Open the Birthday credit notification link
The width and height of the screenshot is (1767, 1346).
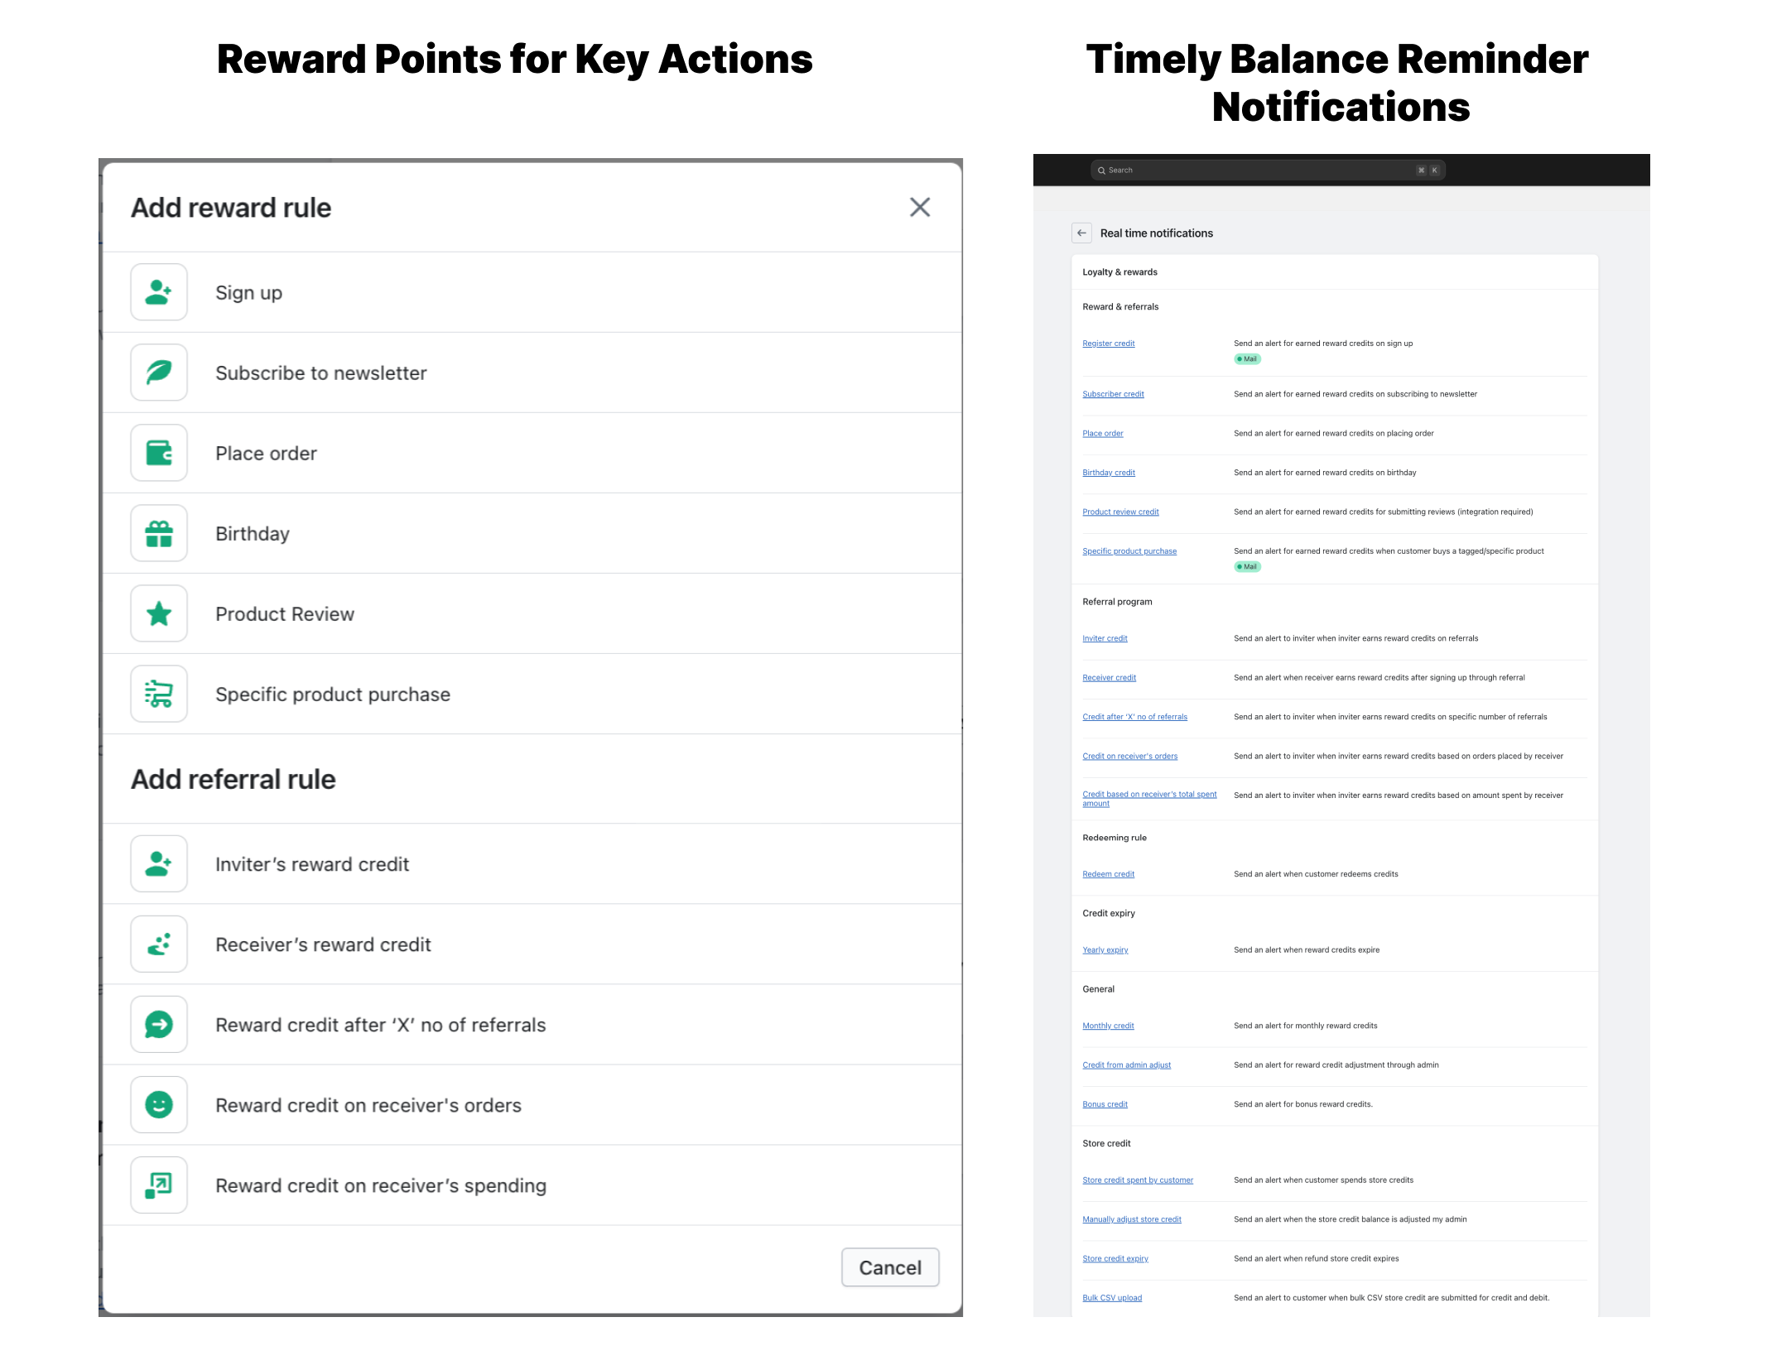coord(1108,473)
